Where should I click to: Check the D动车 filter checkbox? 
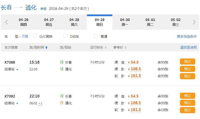(65, 36)
